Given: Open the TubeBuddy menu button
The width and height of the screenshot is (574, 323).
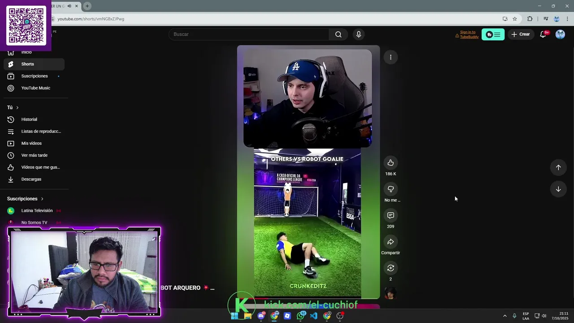Looking at the screenshot, I should click(x=493, y=35).
